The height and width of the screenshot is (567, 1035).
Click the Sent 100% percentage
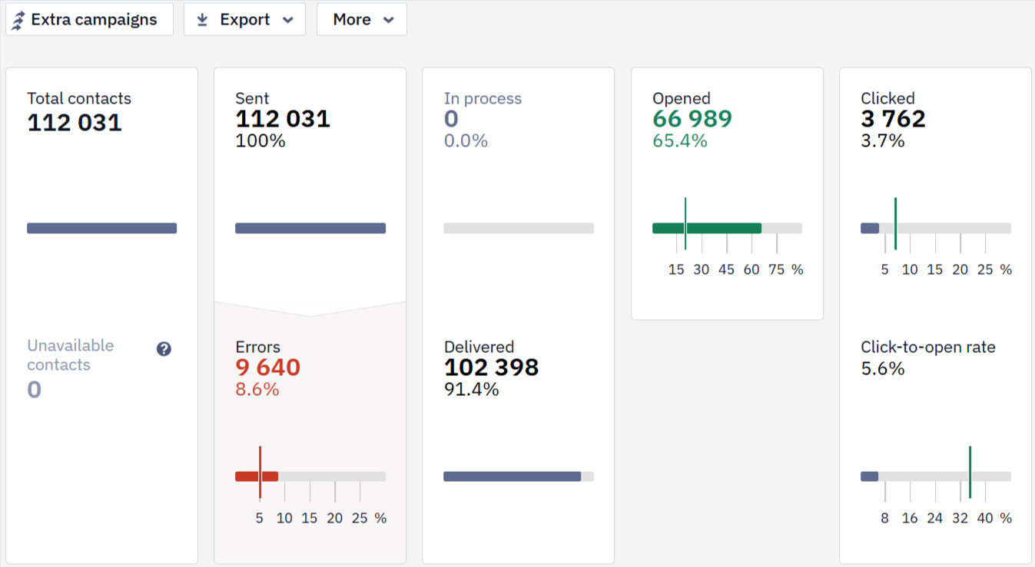click(260, 140)
